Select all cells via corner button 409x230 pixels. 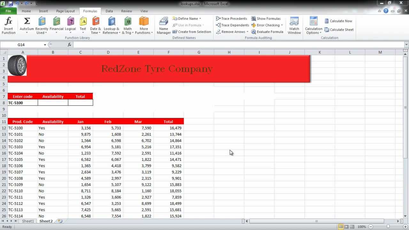(x=4, y=52)
